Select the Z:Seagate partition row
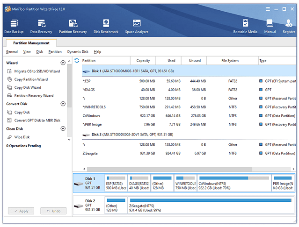This screenshot has width=299, height=227. point(189,153)
